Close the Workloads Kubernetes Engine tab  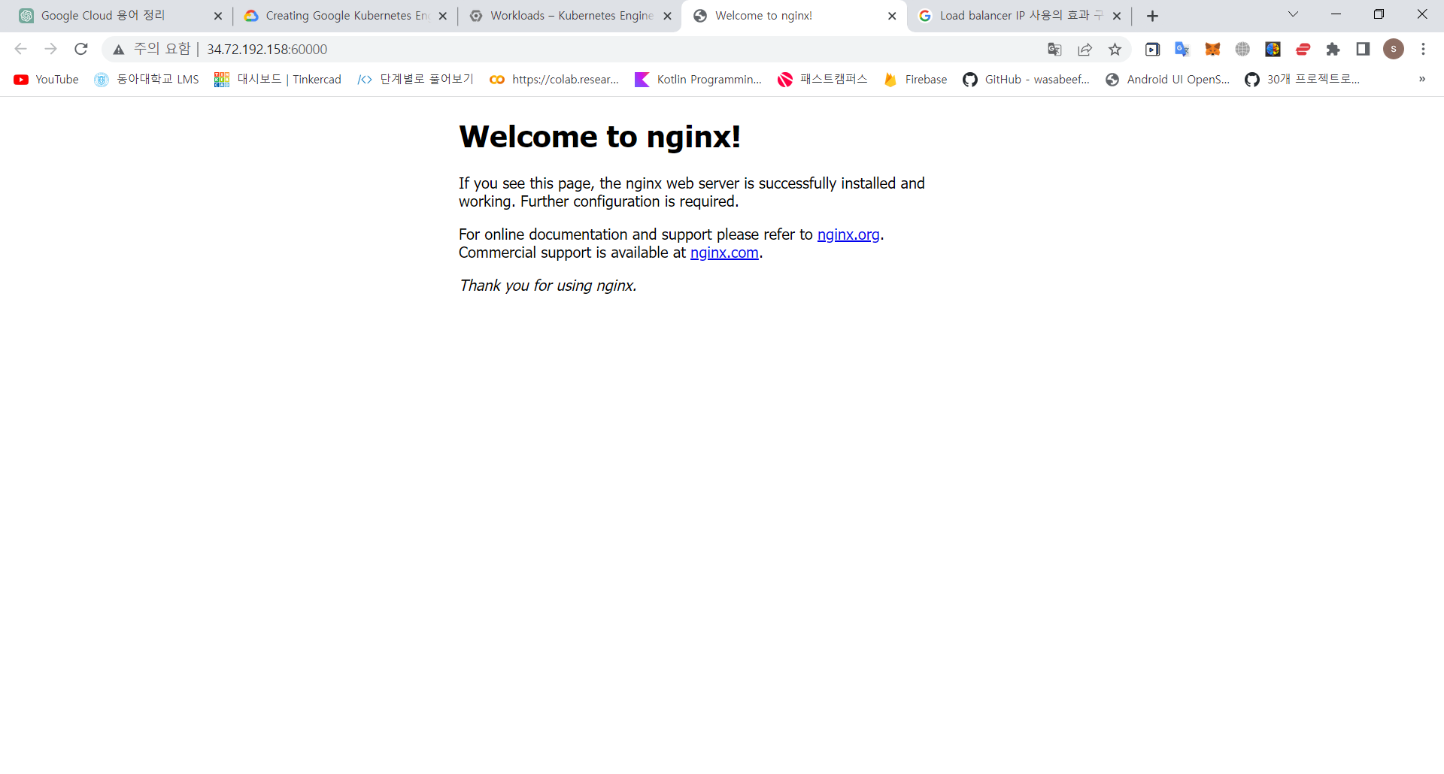pos(667,16)
